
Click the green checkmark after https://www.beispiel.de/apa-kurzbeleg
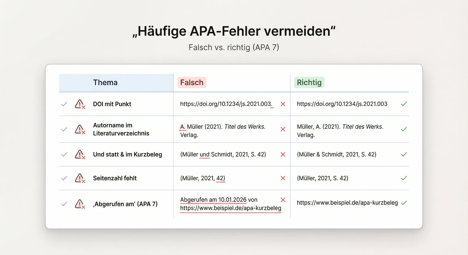pyautogui.click(x=404, y=203)
